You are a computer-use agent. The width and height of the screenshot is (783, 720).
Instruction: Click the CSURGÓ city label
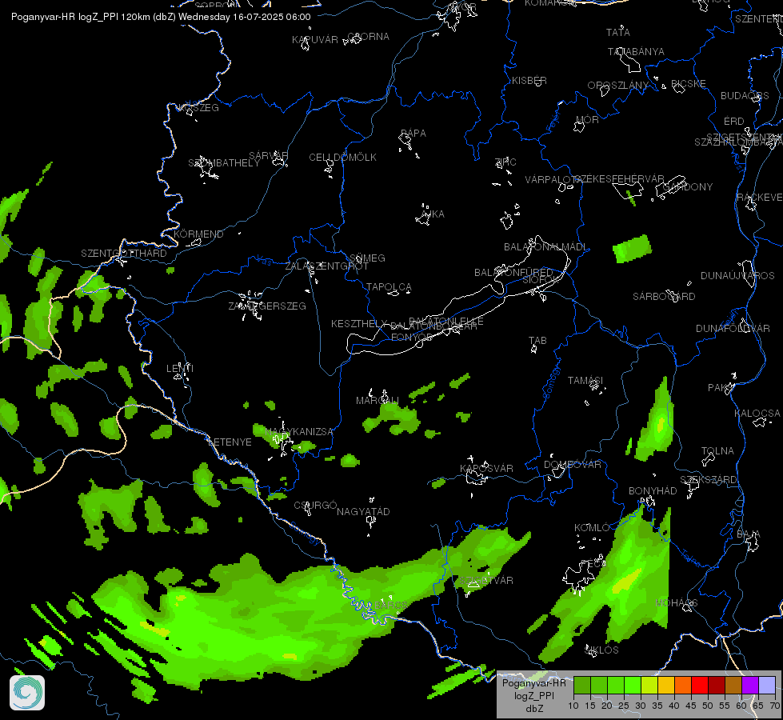click(x=316, y=505)
